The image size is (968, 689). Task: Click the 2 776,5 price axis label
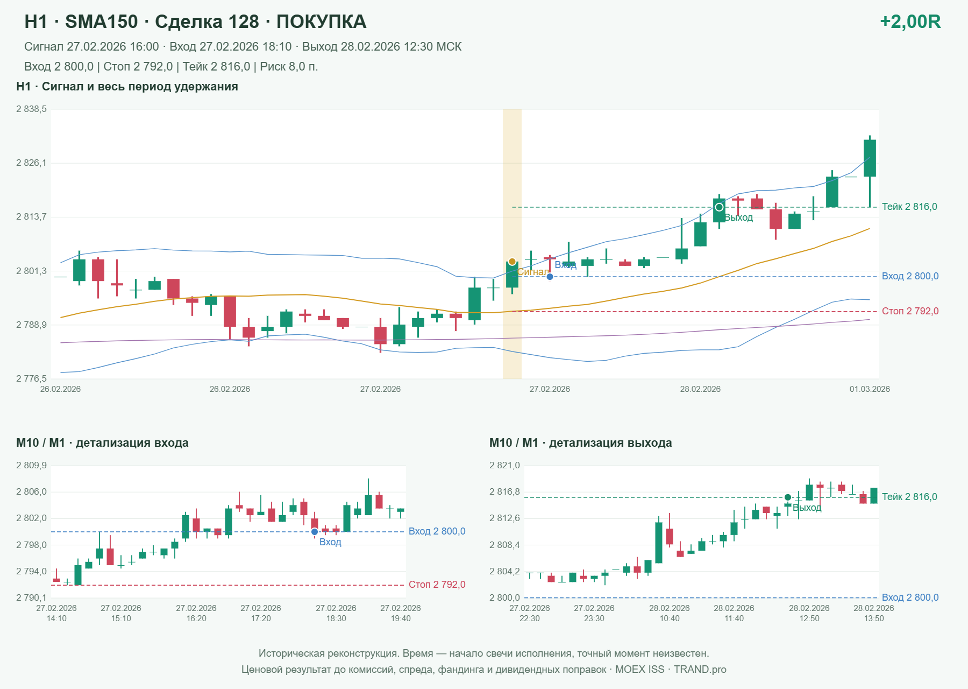31,379
